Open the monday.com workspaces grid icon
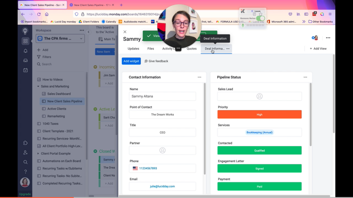This screenshot has width=353, height=198. coord(26,41)
